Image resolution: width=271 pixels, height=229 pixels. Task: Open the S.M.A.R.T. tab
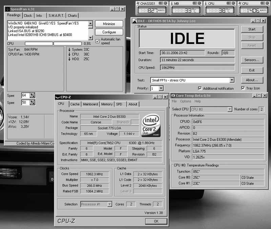point(56,16)
